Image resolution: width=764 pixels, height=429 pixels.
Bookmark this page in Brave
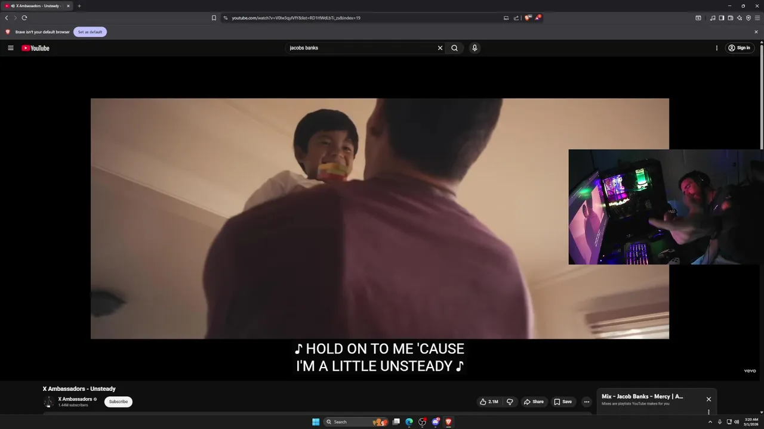(214, 18)
